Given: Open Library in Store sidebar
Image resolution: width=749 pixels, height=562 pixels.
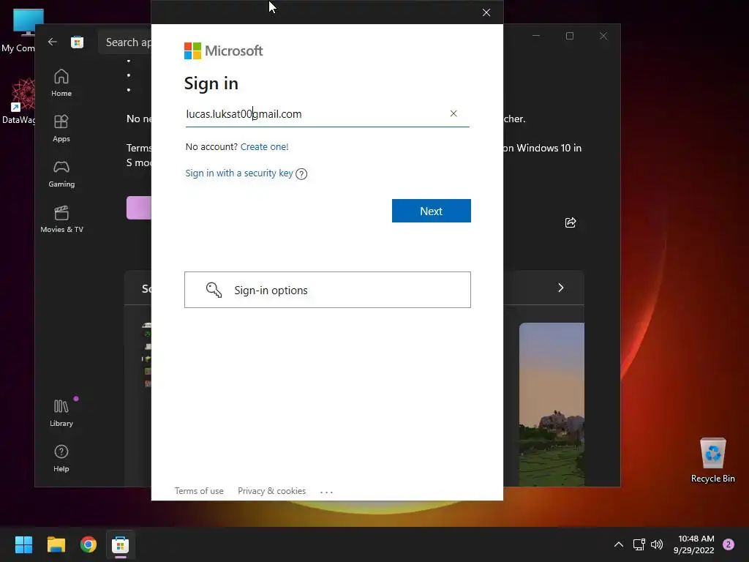Looking at the screenshot, I should pyautogui.click(x=61, y=413).
